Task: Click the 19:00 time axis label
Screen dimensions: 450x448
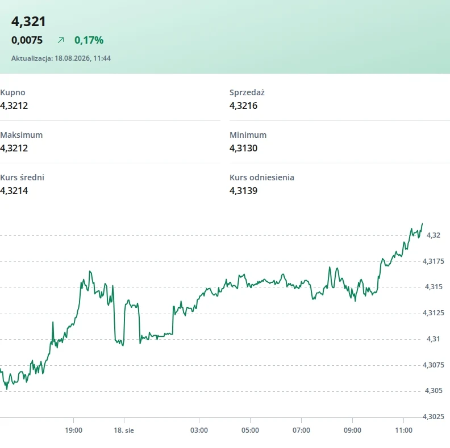Action: pos(73,430)
